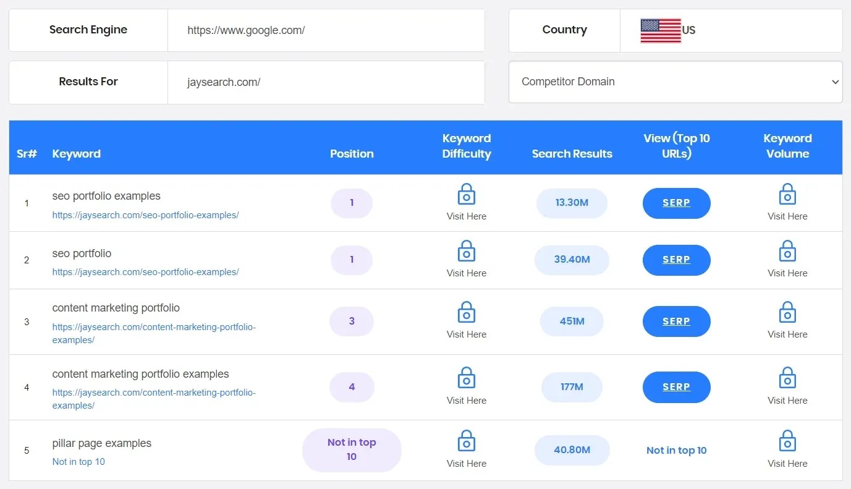The width and height of the screenshot is (851, 489).
Task: Click the US flag icon
Action: 661,30
